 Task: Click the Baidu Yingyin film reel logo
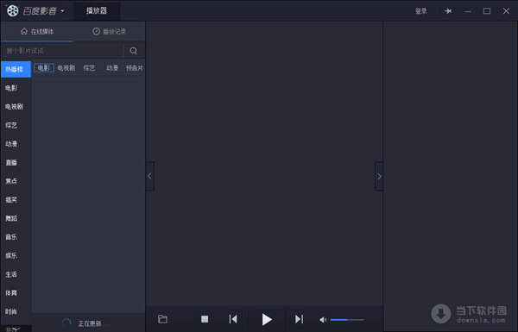click(13, 11)
